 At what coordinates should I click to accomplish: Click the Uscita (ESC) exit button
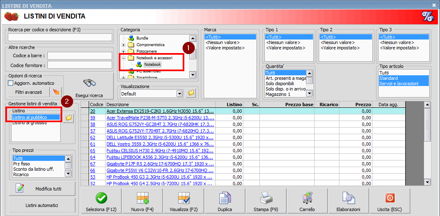click(x=390, y=201)
